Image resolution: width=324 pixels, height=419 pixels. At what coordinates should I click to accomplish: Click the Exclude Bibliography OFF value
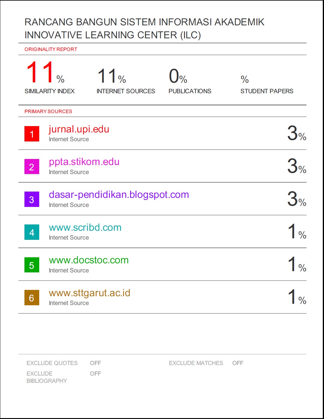[95, 374]
